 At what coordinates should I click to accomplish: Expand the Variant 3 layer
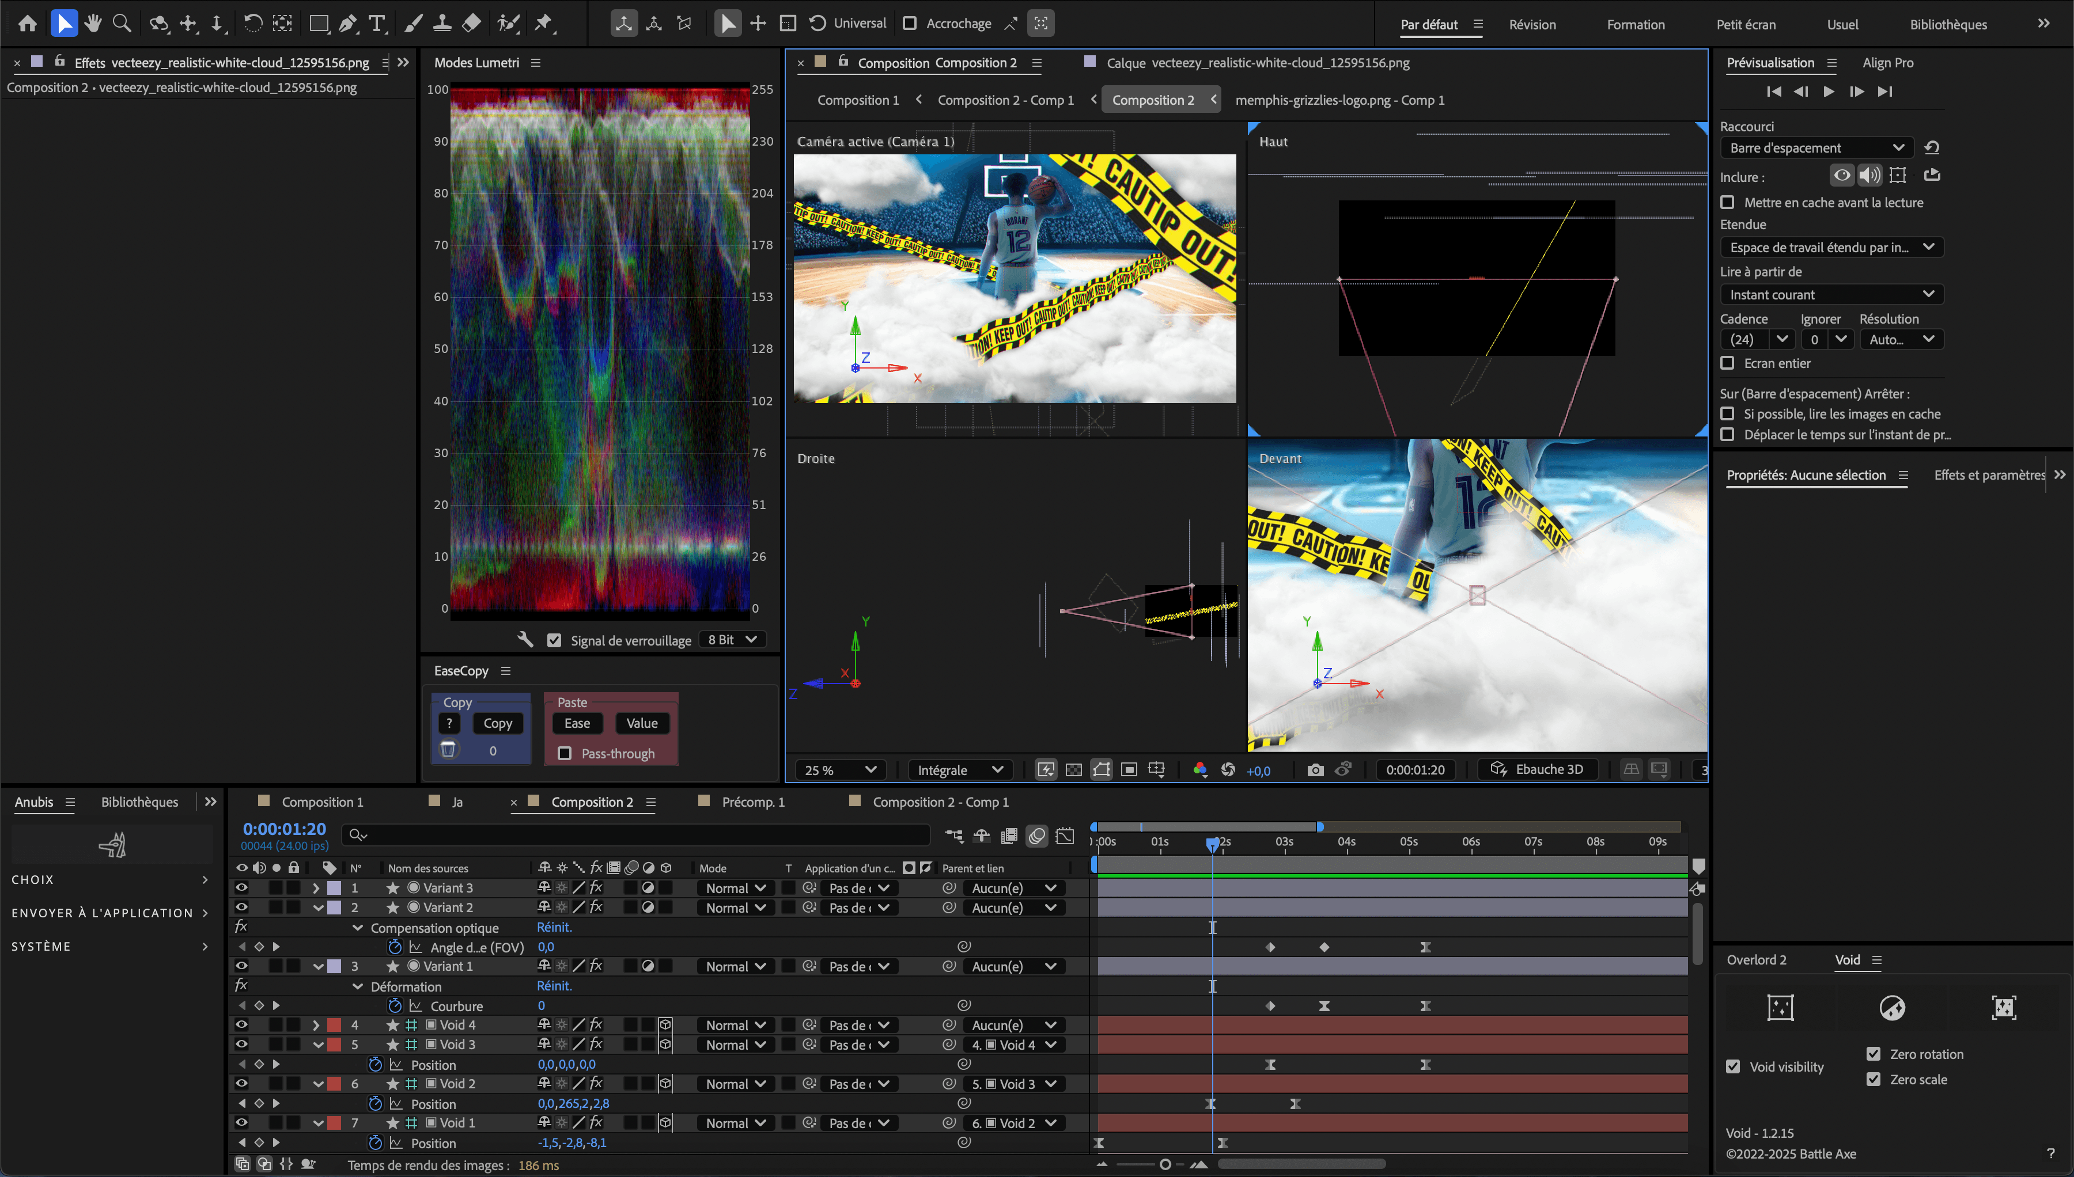(316, 887)
